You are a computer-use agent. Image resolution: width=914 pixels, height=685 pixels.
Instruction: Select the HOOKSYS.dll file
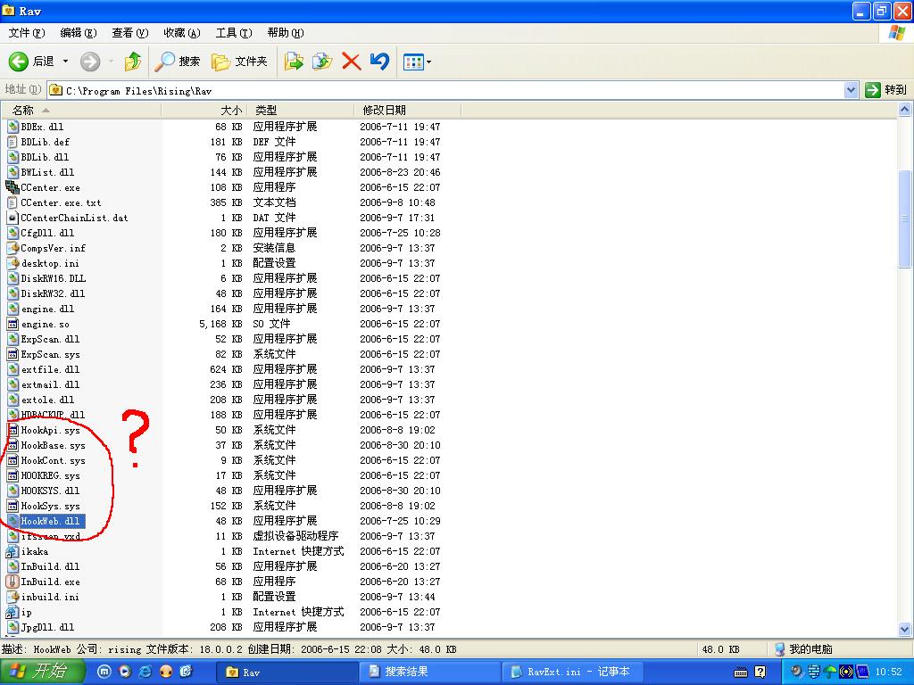50,491
